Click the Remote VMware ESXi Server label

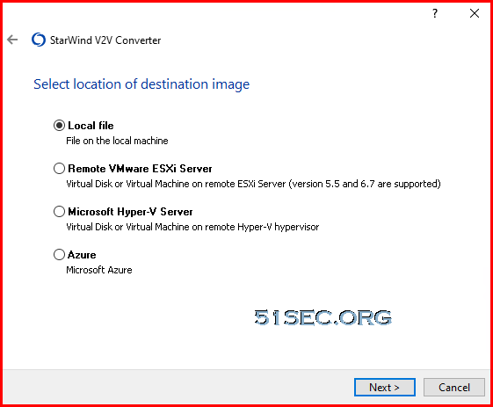pos(140,169)
